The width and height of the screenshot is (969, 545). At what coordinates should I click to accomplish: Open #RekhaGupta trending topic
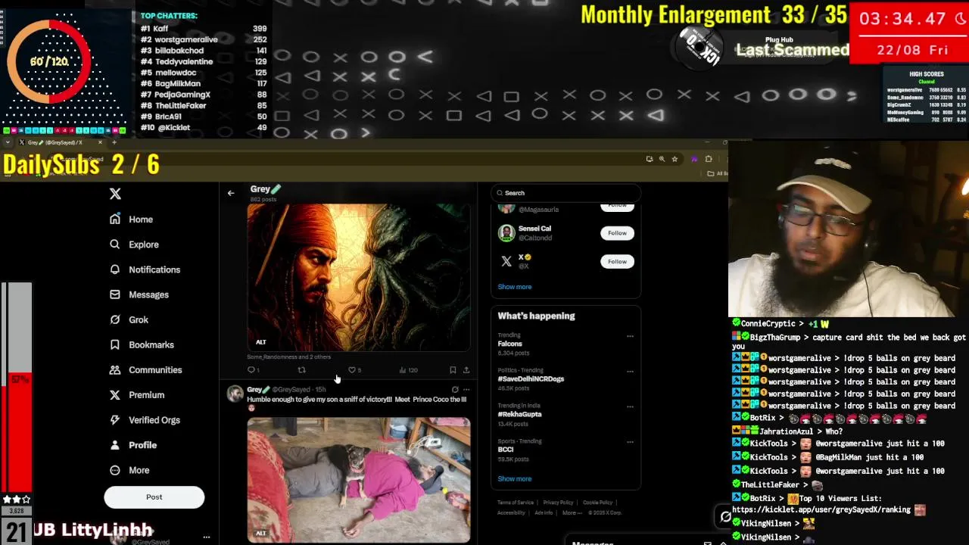click(x=519, y=414)
